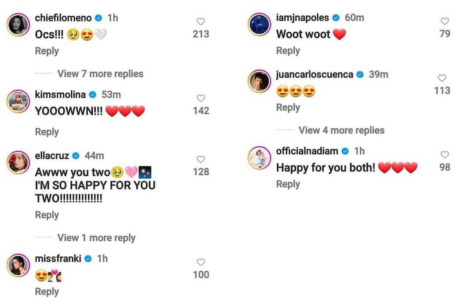The width and height of the screenshot is (472, 304).
Task: Visit the kimsmolina username link
Action: pyautogui.click(x=60, y=94)
